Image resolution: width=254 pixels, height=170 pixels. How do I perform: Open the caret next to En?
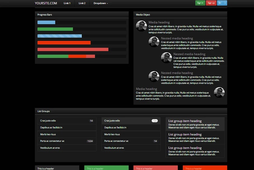(225, 3)
